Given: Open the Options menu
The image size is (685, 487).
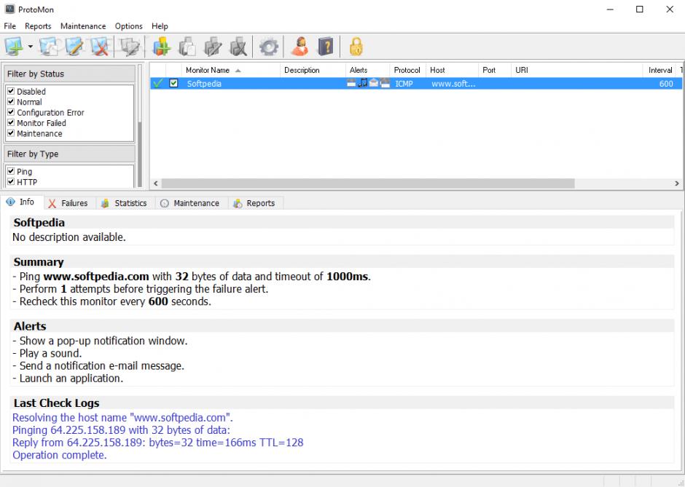Looking at the screenshot, I should pyautogui.click(x=128, y=26).
